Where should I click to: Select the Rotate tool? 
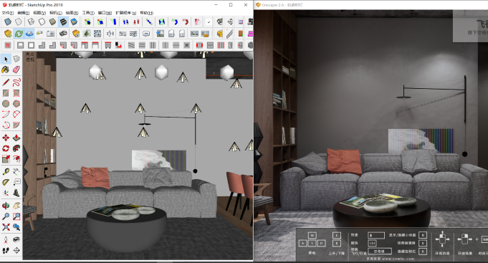coord(6,148)
